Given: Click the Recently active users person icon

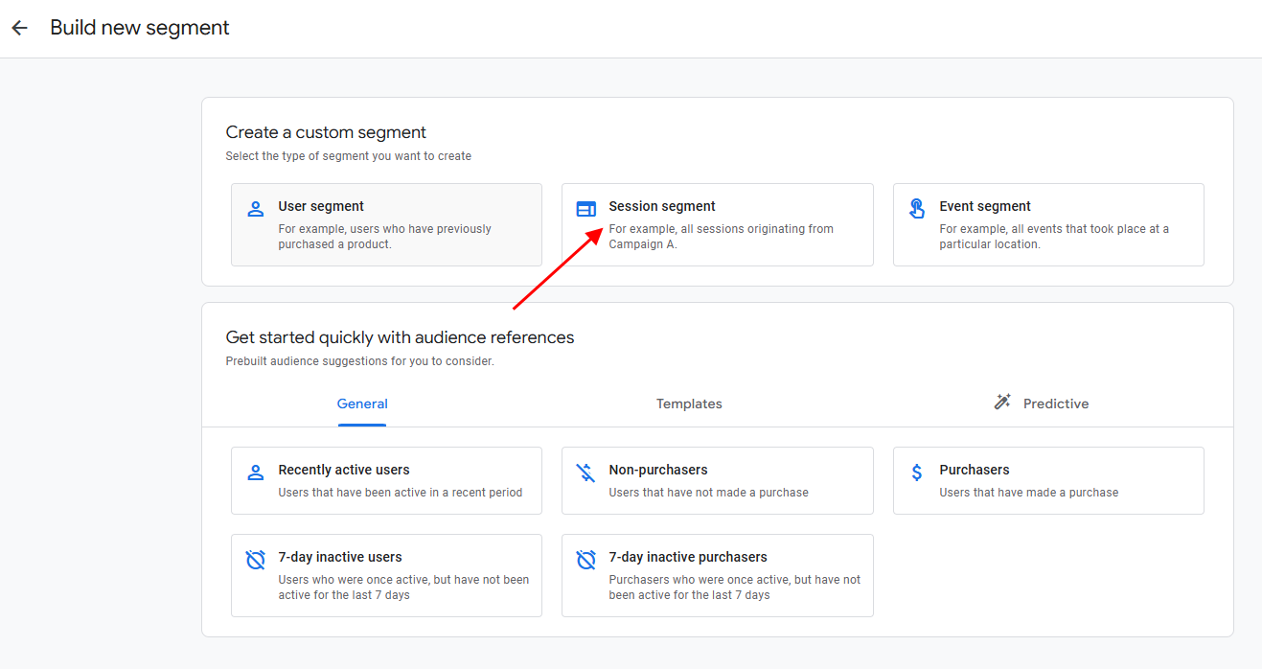Looking at the screenshot, I should [255, 472].
